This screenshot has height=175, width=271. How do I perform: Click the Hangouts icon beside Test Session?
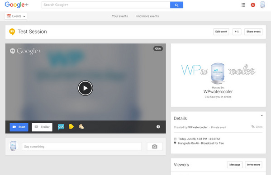[x=12, y=31]
